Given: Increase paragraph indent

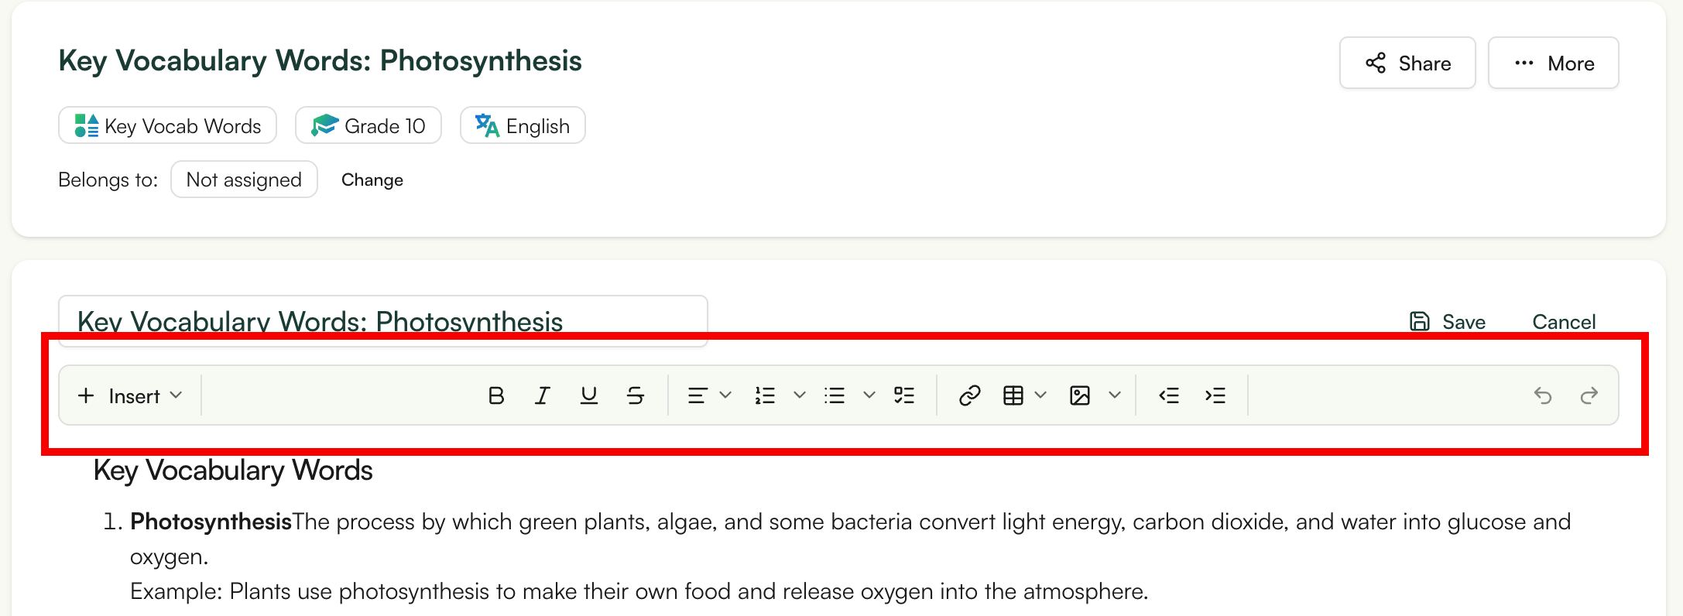Looking at the screenshot, I should click(x=1215, y=395).
